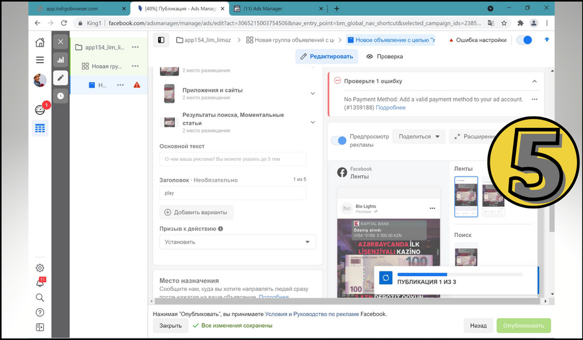Open notifications bell with 11 badge
583x340 pixels.
coord(40,283)
